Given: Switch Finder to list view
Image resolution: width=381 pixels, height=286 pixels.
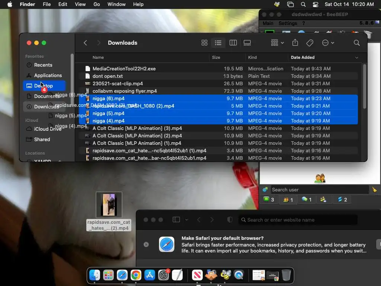Looking at the screenshot, I should coord(218,43).
